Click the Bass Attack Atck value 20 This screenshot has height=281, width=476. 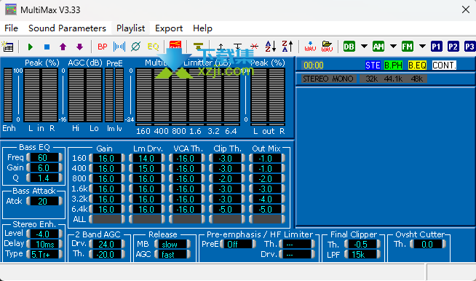click(x=44, y=201)
